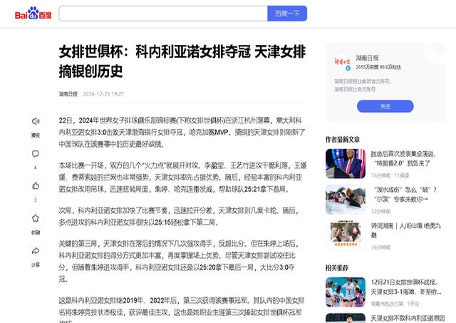456x323 pixels.
Task: Click the 分享 label under the share icon
Action: (36, 265)
